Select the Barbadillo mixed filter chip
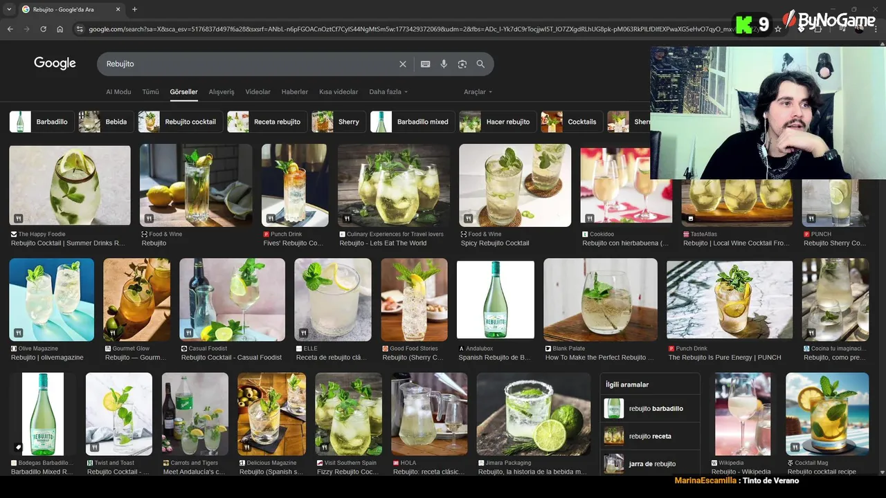This screenshot has height=498, width=886. tap(413, 122)
